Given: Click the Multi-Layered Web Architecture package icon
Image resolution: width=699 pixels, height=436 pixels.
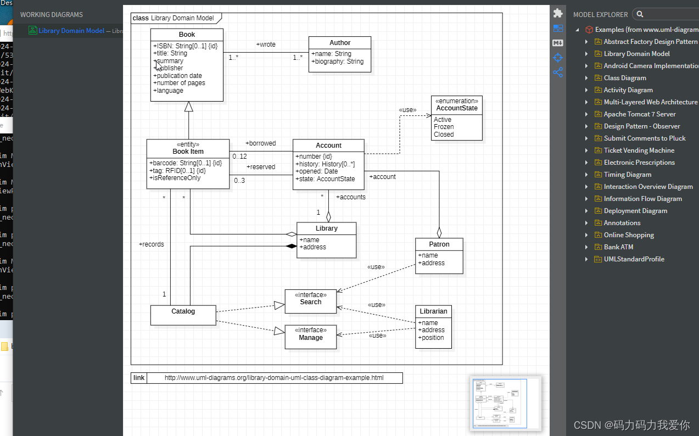Looking at the screenshot, I should click(x=598, y=102).
